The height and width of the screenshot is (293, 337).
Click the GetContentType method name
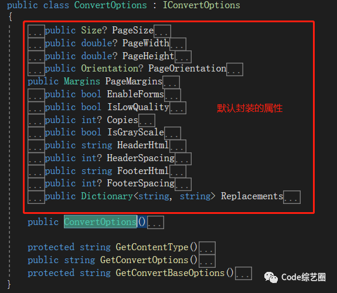pos(152,247)
